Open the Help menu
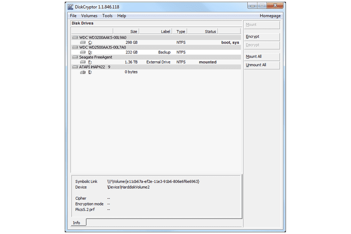 click(122, 16)
